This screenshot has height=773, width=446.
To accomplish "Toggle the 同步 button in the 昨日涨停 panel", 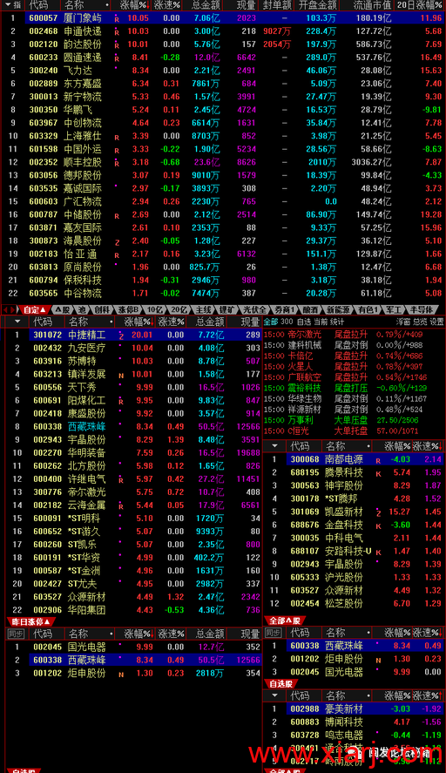I will pos(16,634).
